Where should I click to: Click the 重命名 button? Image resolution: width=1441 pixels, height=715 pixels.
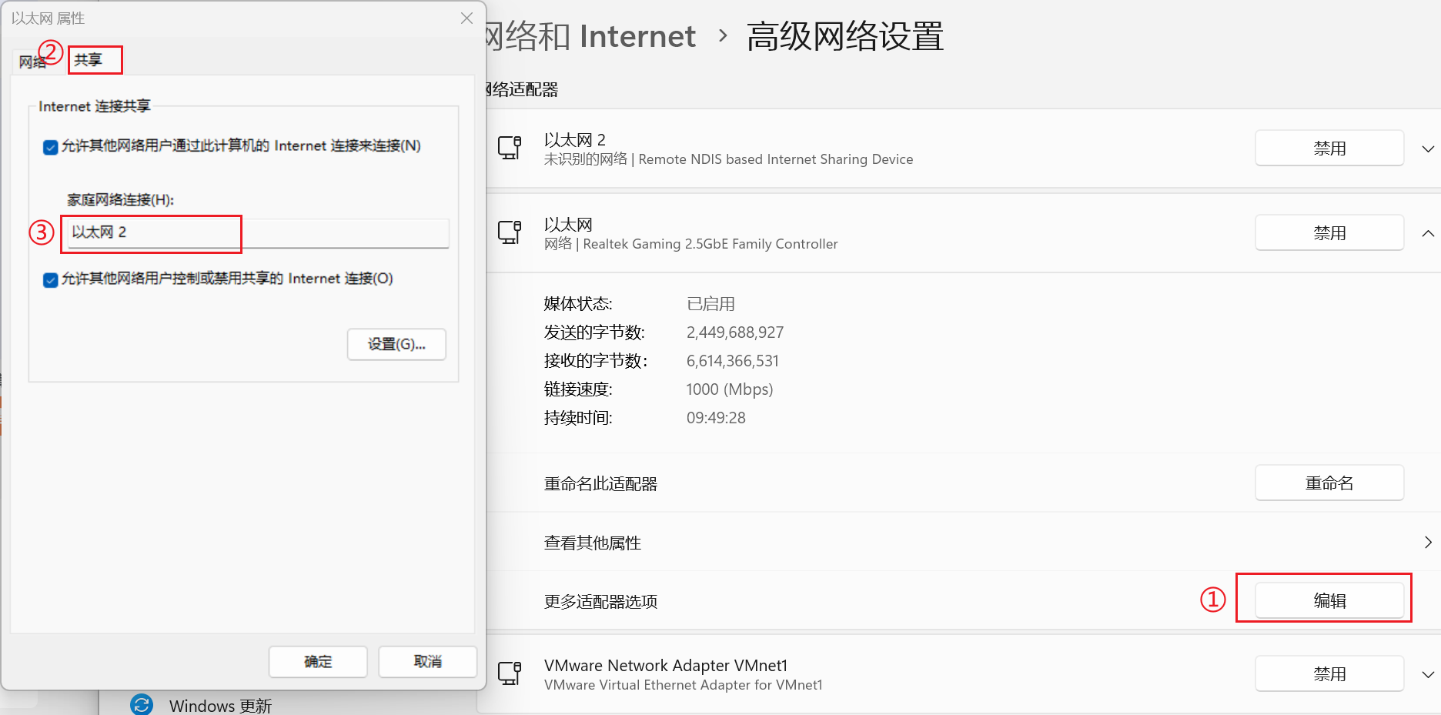pos(1329,483)
